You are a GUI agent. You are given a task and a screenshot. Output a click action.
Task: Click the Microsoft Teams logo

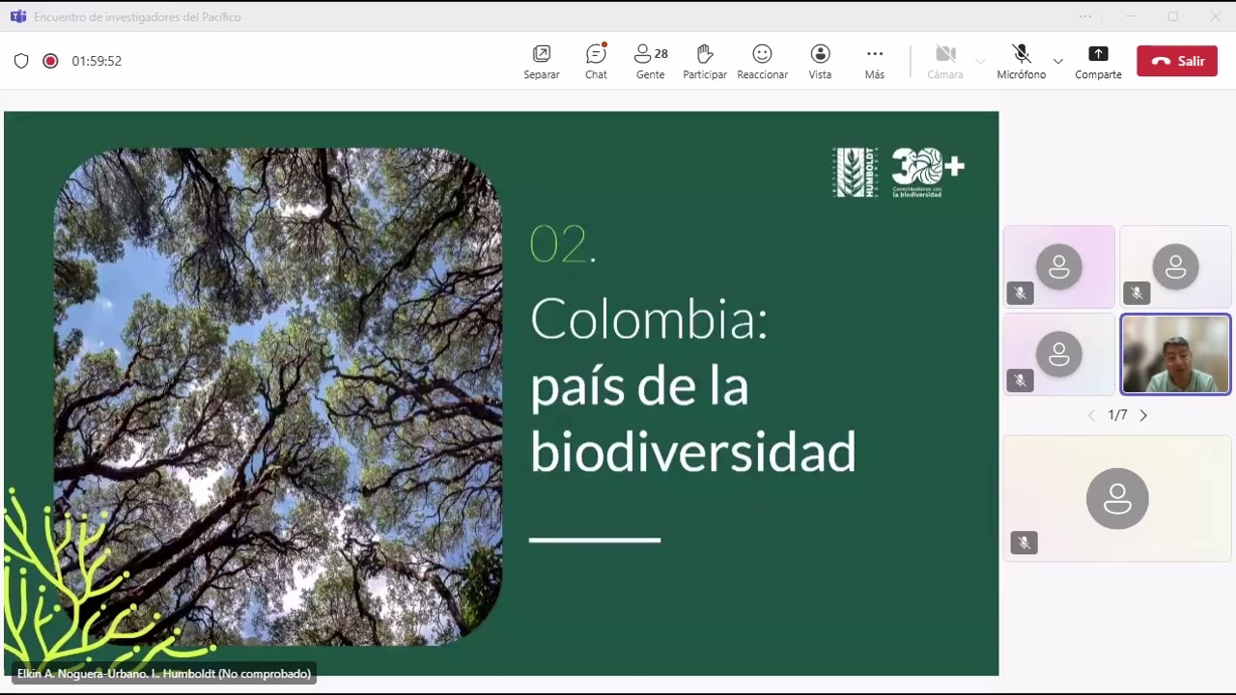pos(17,16)
